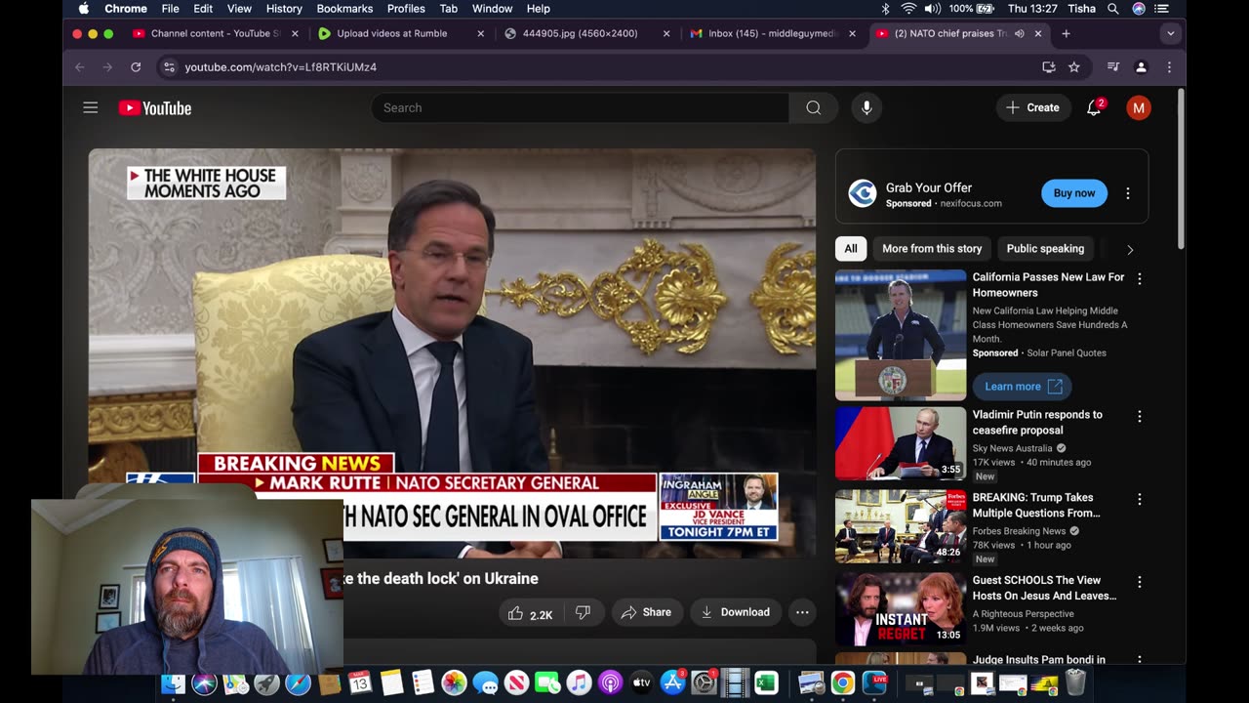Image resolution: width=1249 pixels, height=703 pixels.
Task: Open YouTube notifications bell
Action: coord(1094,107)
